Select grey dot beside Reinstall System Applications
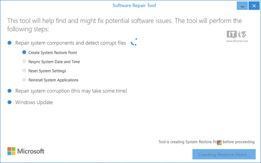 (24, 80)
